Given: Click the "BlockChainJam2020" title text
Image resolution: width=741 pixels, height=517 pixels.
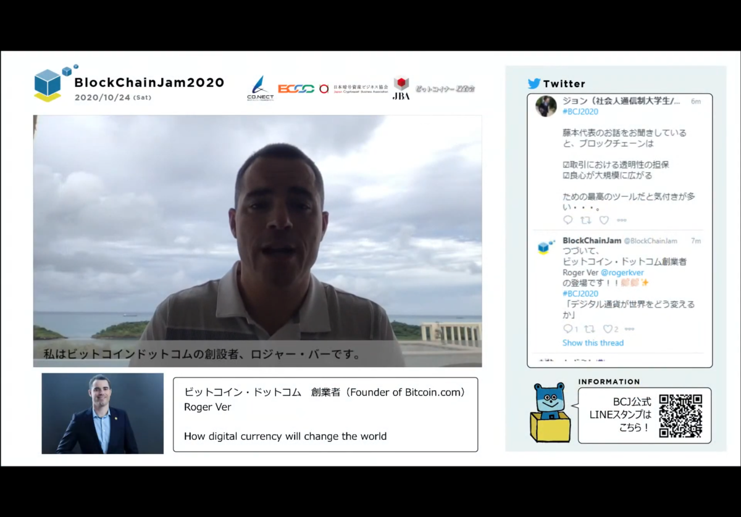Looking at the screenshot, I should (149, 83).
